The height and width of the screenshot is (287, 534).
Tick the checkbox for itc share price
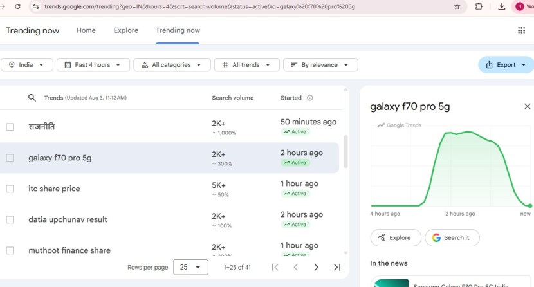click(x=10, y=189)
